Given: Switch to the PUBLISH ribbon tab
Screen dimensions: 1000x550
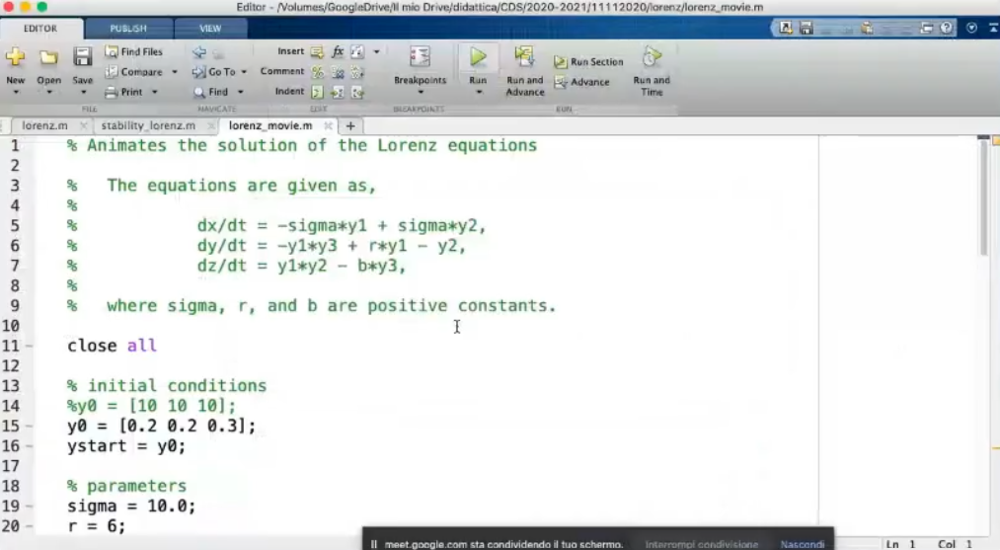Looking at the screenshot, I should coord(128,29).
